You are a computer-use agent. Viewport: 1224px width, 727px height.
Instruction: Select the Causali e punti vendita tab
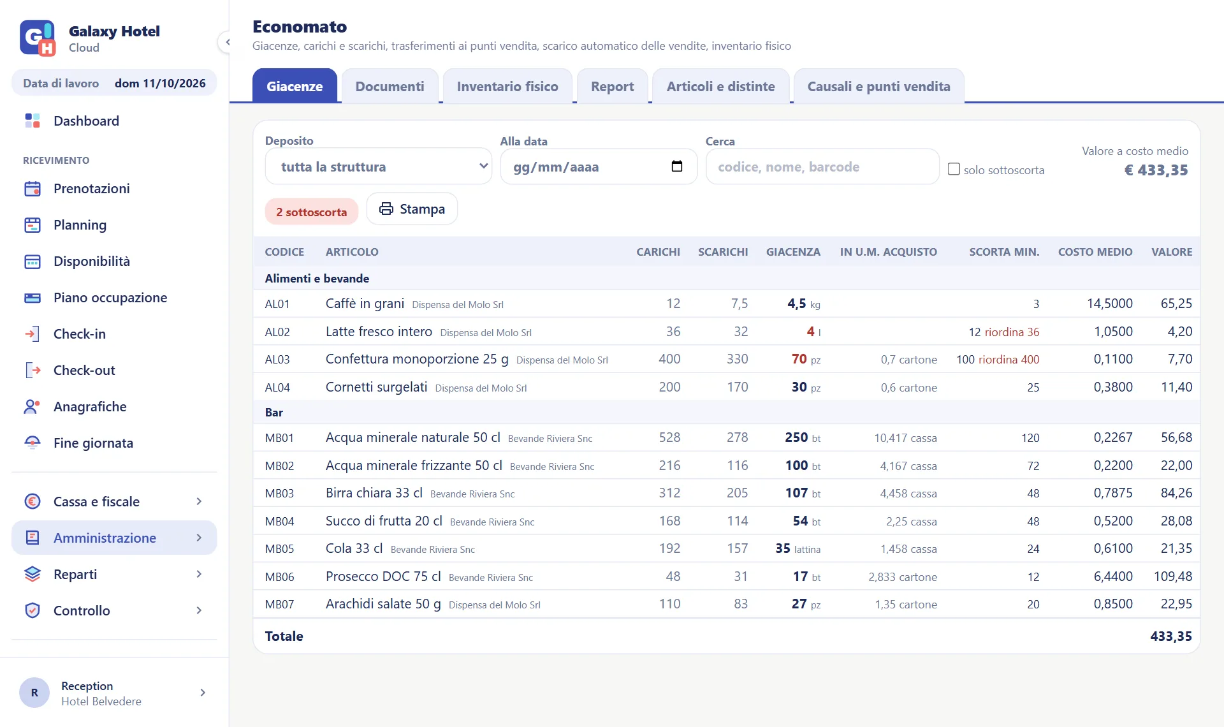pos(878,86)
